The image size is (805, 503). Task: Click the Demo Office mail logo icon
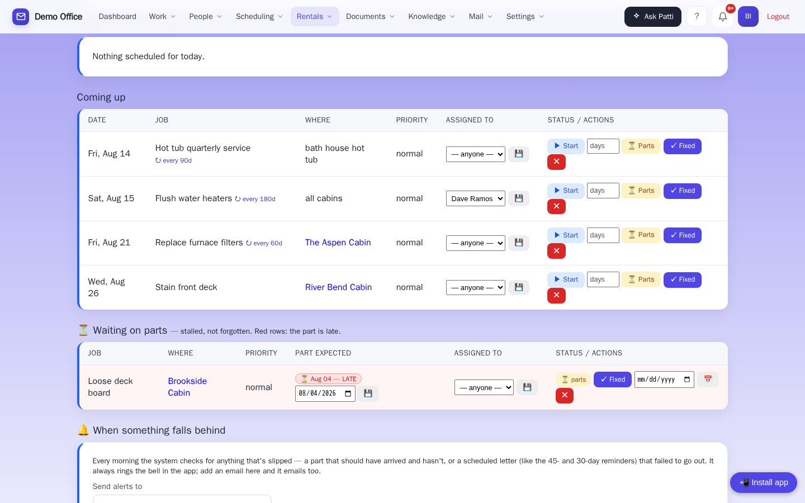pos(21,17)
